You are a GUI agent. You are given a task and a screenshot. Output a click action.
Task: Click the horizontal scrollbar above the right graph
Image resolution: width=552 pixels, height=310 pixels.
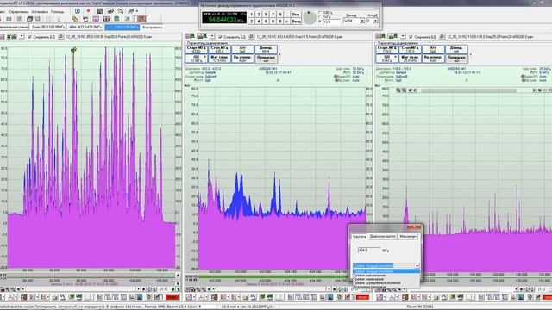tap(468, 90)
